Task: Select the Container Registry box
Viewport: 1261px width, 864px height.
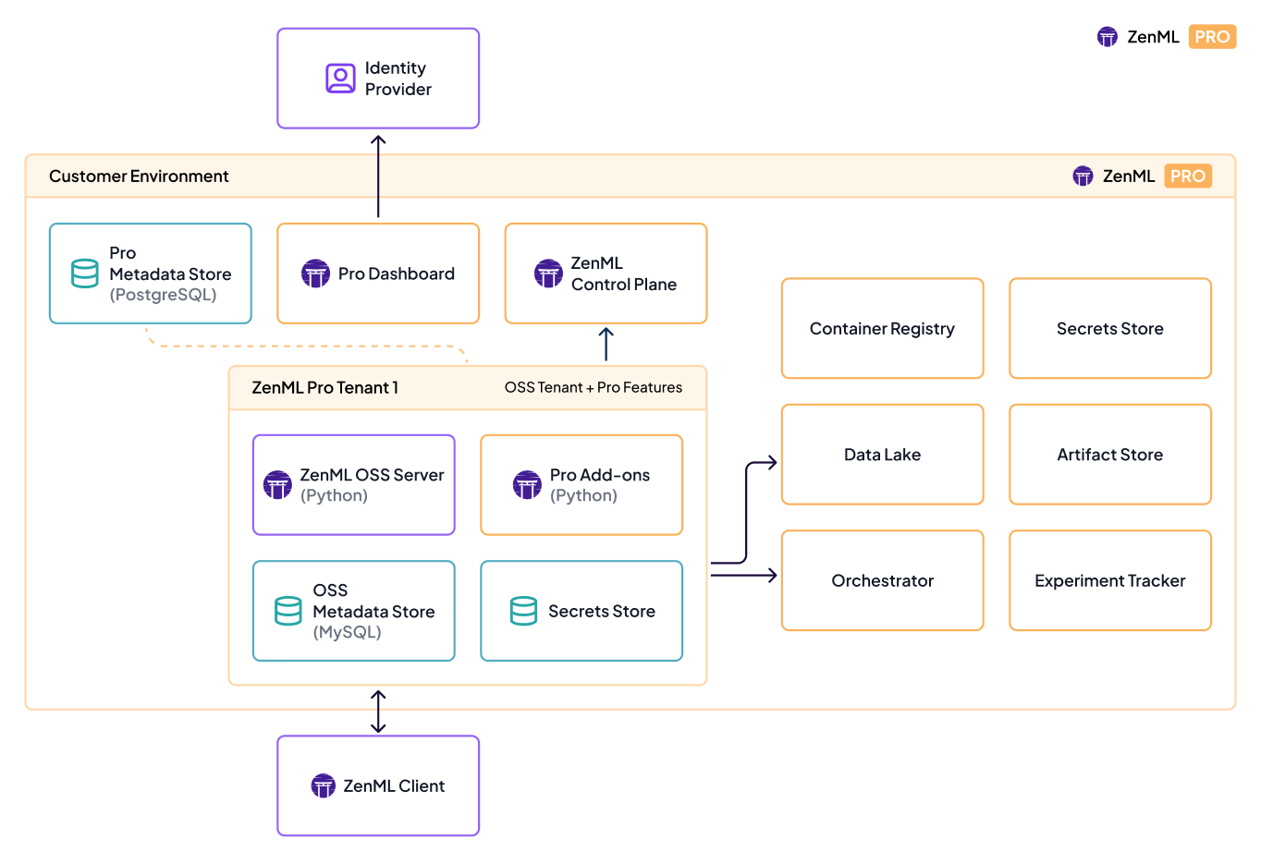Action: click(x=882, y=328)
